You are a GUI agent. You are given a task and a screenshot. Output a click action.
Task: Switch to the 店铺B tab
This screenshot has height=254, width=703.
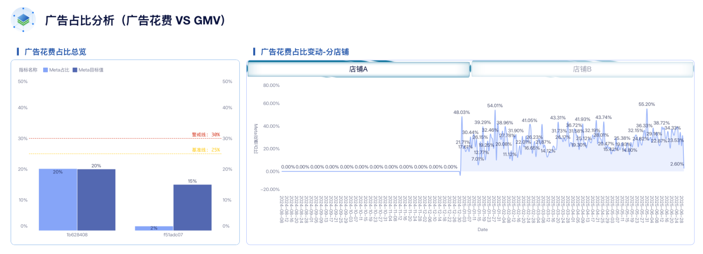pyautogui.click(x=582, y=69)
